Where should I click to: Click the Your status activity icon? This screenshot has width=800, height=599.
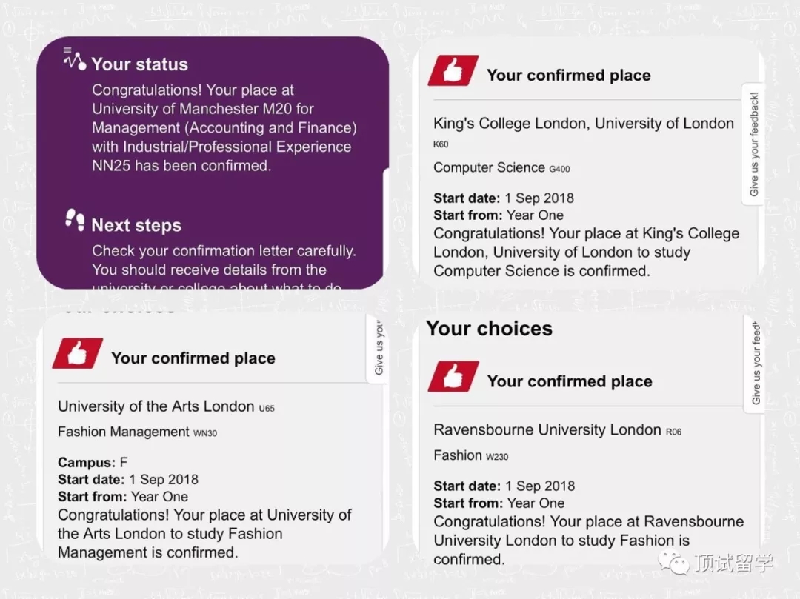(x=74, y=59)
